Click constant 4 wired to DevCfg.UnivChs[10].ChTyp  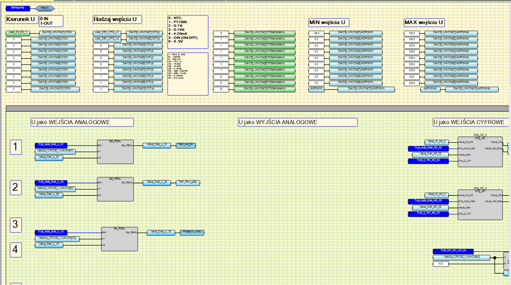pos(101,89)
